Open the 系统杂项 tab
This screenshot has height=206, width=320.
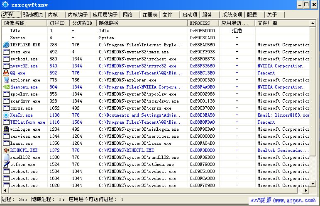point(232,14)
